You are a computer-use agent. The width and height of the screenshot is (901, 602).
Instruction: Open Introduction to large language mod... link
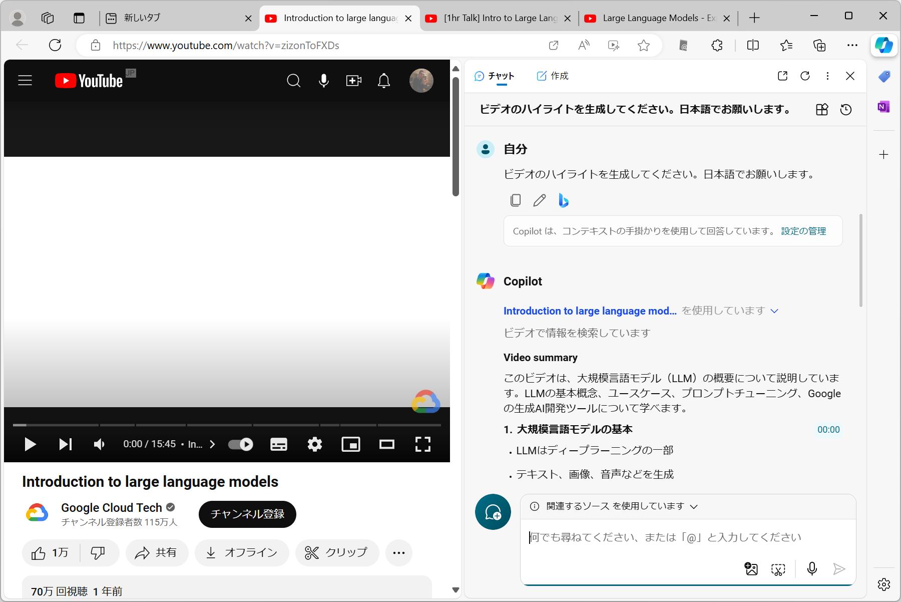click(x=590, y=311)
